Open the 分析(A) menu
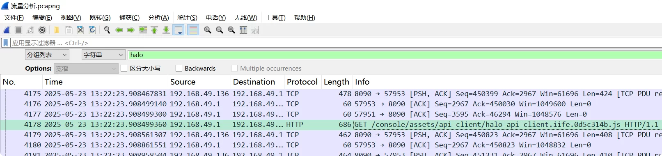The height and width of the screenshot is (156, 662). (x=158, y=17)
